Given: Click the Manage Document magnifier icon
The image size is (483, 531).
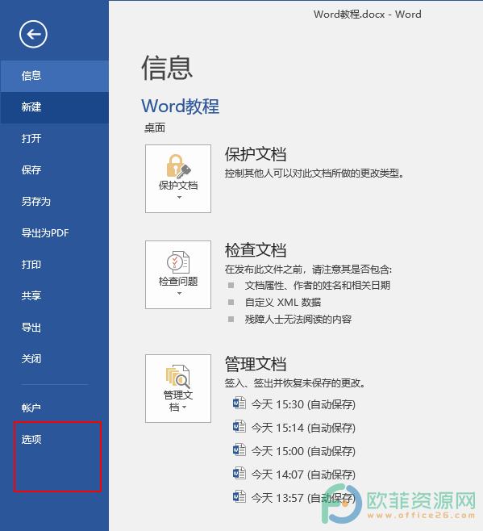Looking at the screenshot, I should pyautogui.click(x=178, y=376).
